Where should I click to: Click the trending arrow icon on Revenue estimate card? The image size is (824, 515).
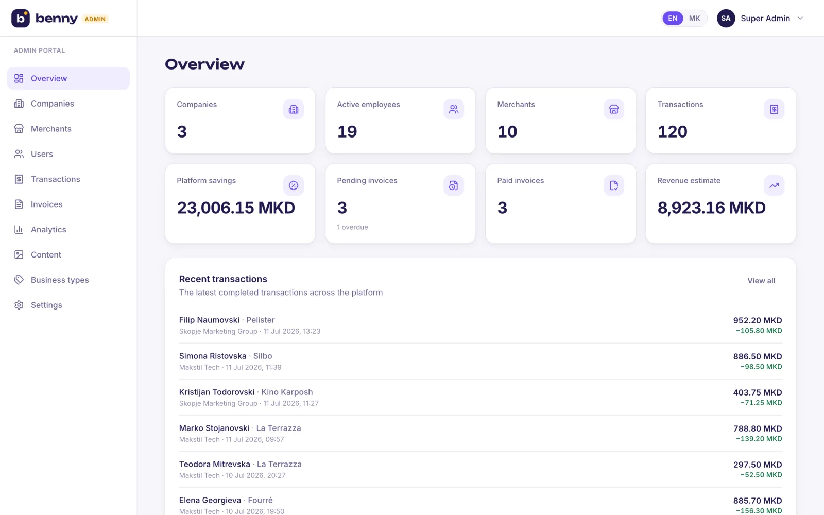(x=774, y=185)
